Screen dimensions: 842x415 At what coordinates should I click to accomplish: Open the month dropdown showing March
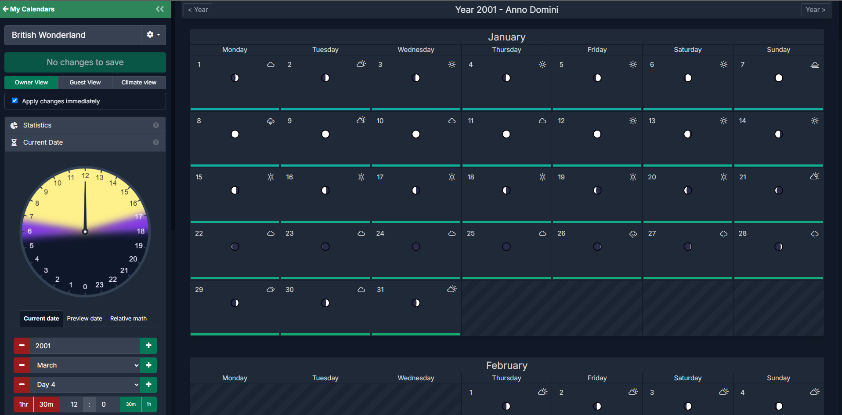point(85,365)
